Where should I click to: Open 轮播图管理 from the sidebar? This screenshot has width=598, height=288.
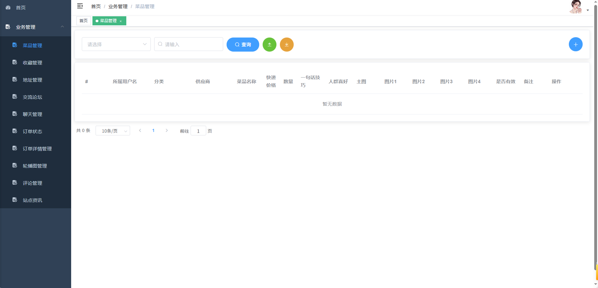[34, 166]
